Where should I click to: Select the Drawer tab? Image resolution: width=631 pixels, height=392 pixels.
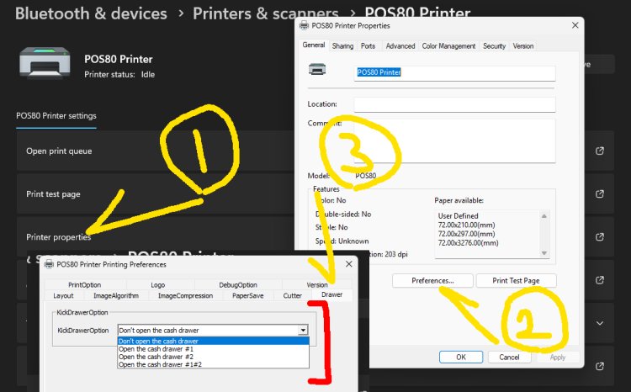[332, 294]
